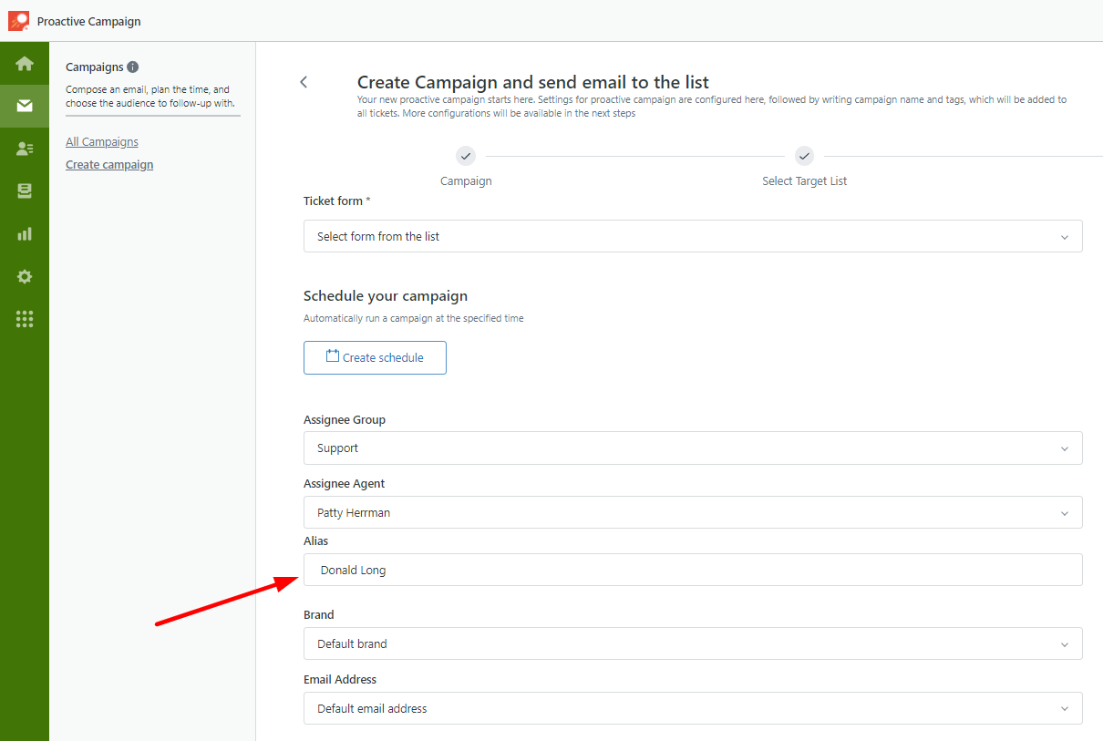Click the Campaign step checkmark circle
Screen dimensions: 1103x741
coord(466,156)
